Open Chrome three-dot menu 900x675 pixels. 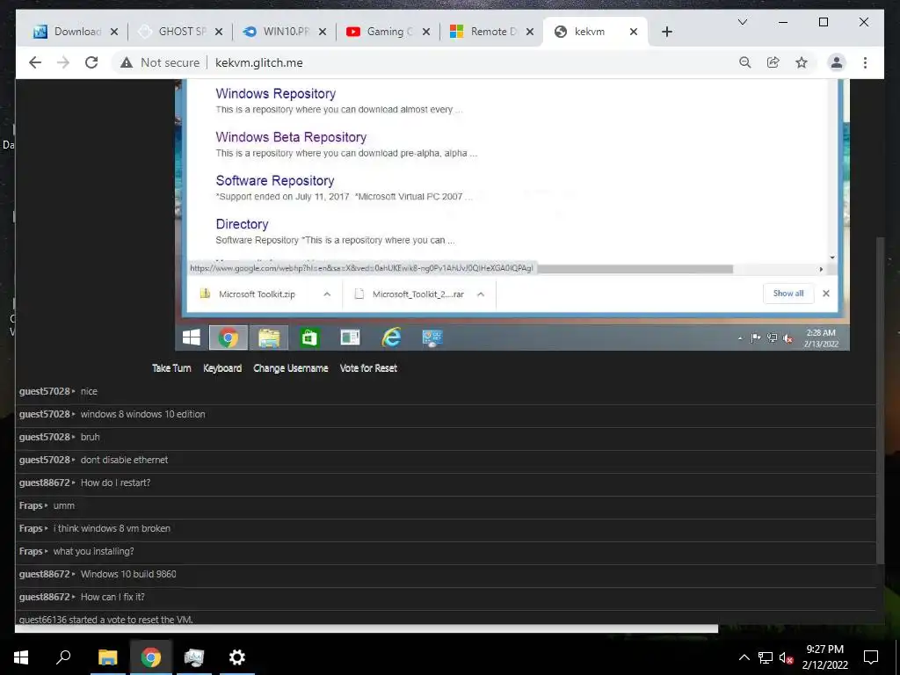[x=865, y=62]
